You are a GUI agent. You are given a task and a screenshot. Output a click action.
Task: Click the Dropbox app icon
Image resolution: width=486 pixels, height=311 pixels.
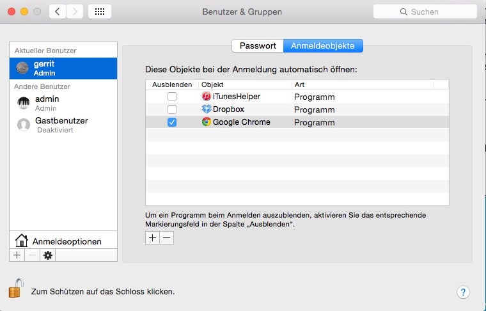click(206, 109)
